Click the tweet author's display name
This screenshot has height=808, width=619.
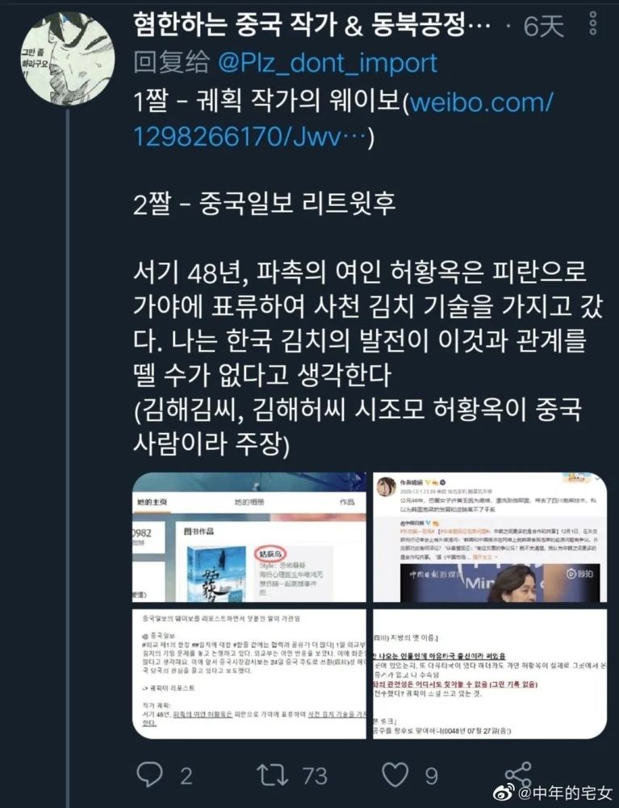pos(312,25)
